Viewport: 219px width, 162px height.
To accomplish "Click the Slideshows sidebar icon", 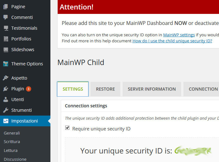I will click(6, 50).
